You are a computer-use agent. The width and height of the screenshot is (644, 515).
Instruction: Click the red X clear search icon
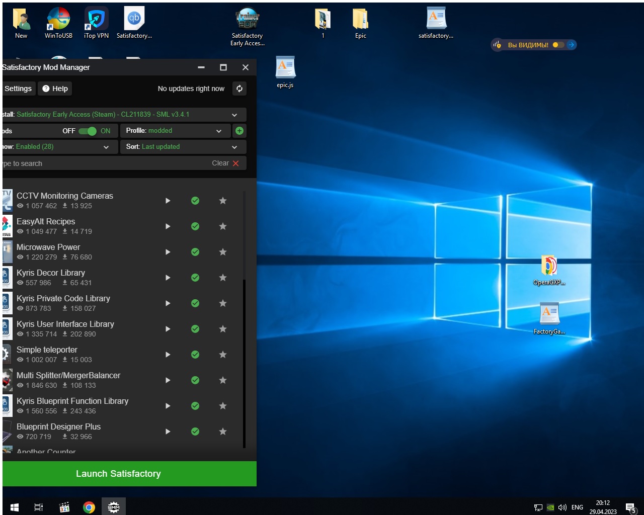235,163
